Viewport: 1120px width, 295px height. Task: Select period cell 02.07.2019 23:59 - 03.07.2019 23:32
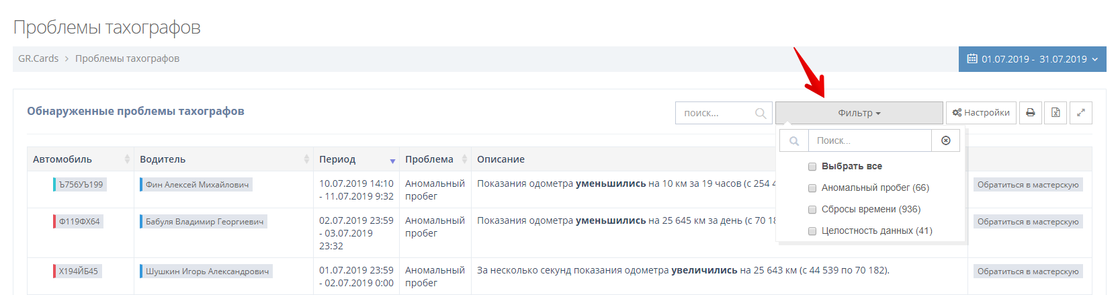[356, 233]
